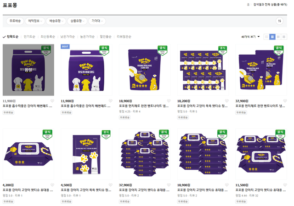Toggle the 무료배송 filter chip
294x206 pixels.
14,21
